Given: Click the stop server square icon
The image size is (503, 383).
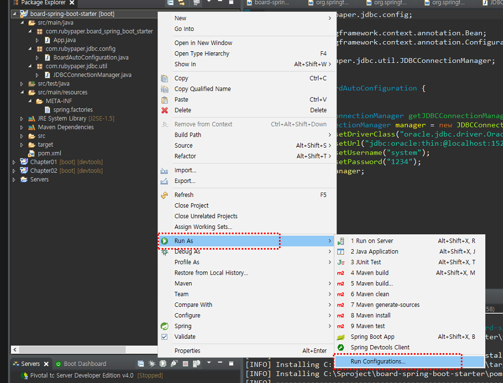Looking at the screenshot, I should tap(186, 363).
